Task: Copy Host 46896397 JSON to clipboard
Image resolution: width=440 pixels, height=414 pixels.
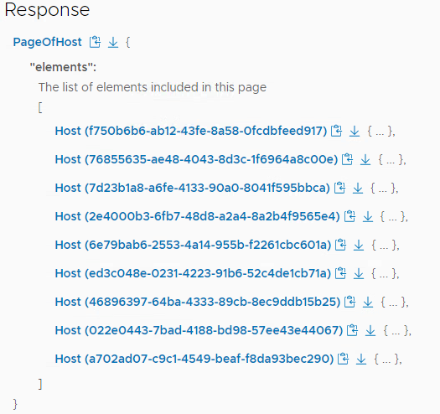Action: click(350, 302)
